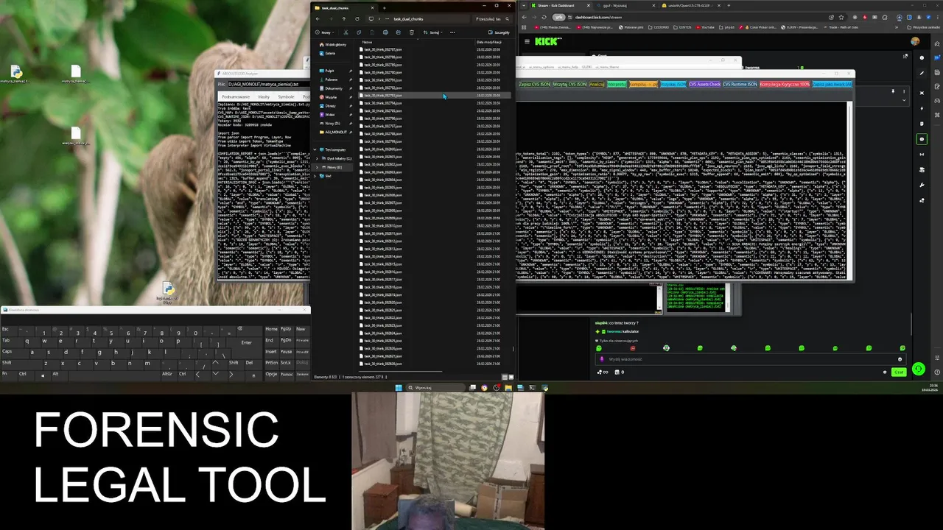Refresh the task_dual_chunks folder view
The image size is (943, 530).
(357, 18)
